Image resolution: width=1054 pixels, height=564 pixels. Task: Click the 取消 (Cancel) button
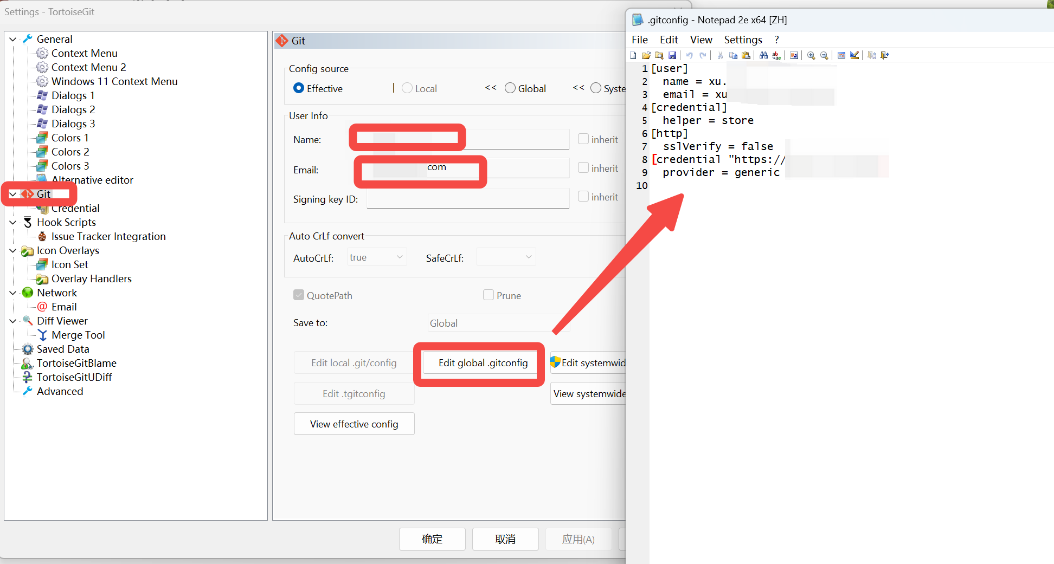click(505, 539)
